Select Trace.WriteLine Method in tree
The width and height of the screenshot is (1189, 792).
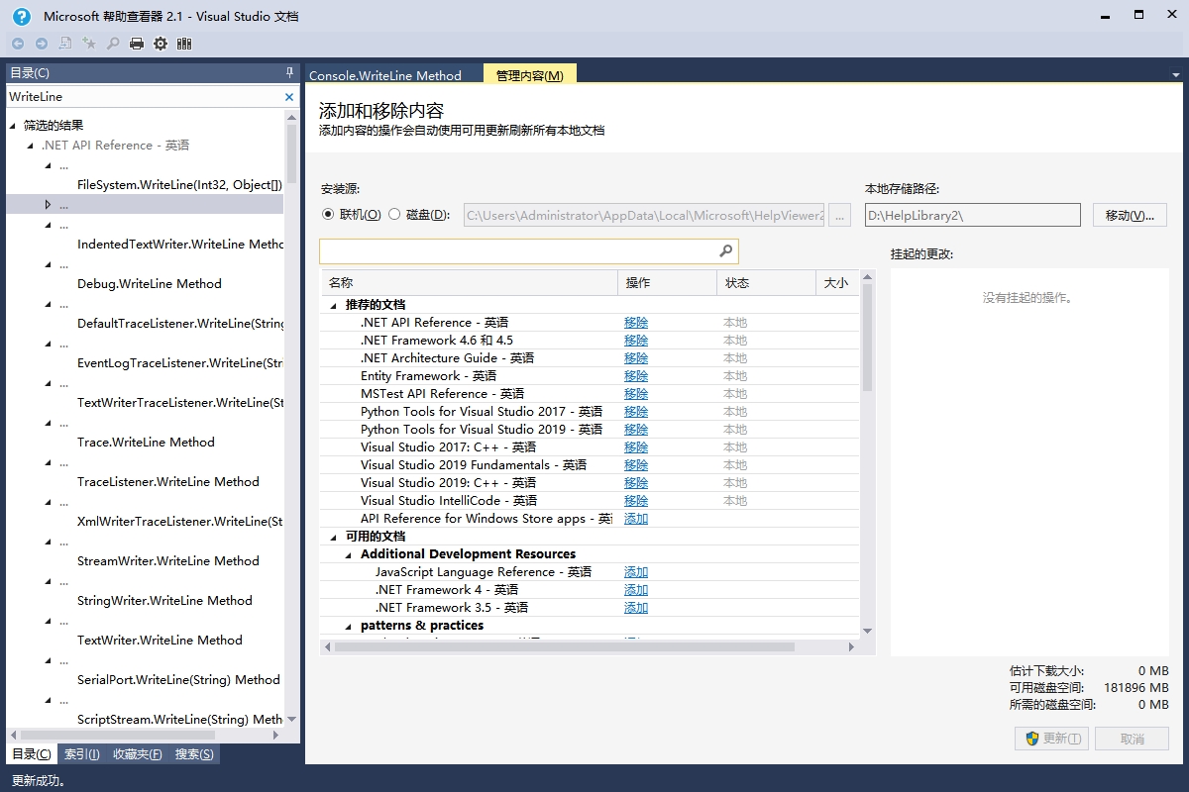pyautogui.click(x=146, y=443)
